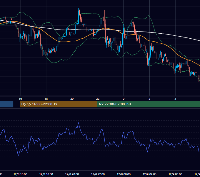The height and width of the screenshot is (177, 200).
Task: Click the 12/9 02:00 date label
Action: coord(149,174)
